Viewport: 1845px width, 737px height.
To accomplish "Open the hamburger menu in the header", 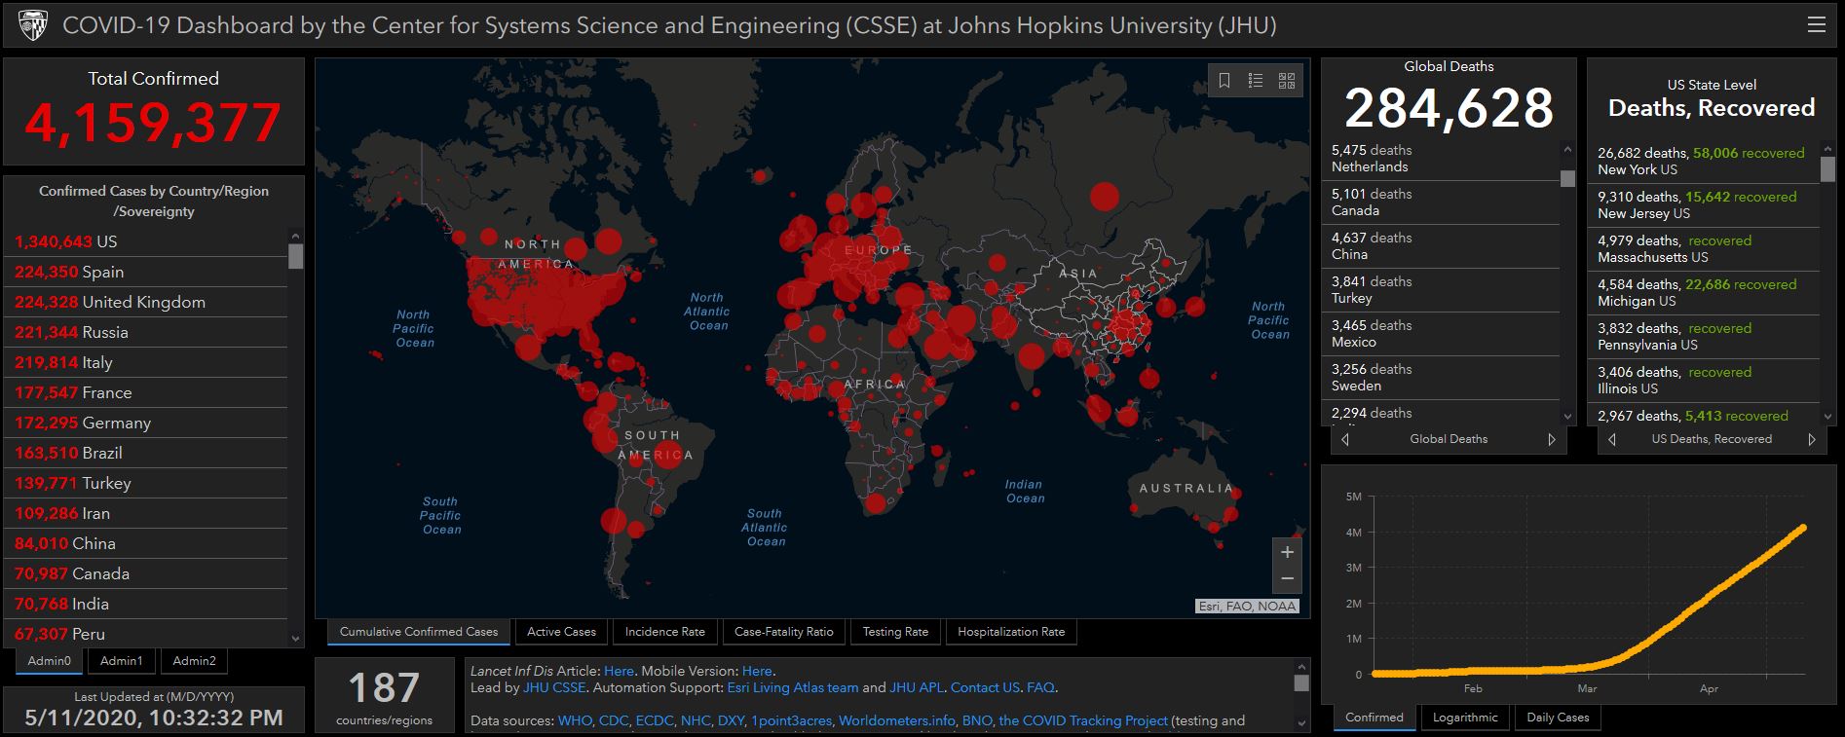I will tap(1816, 25).
